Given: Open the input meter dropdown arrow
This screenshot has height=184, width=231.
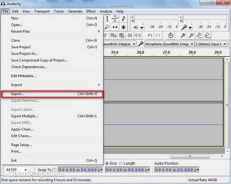Looking at the screenshot, I should pos(190,28).
